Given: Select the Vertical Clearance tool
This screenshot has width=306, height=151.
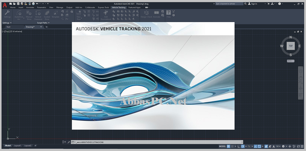Looking at the screenshot, I should pyautogui.click(x=38, y=15).
